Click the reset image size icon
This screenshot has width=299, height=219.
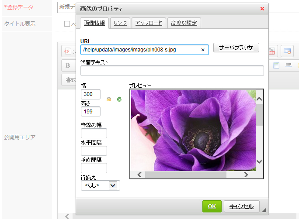click(x=119, y=99)
